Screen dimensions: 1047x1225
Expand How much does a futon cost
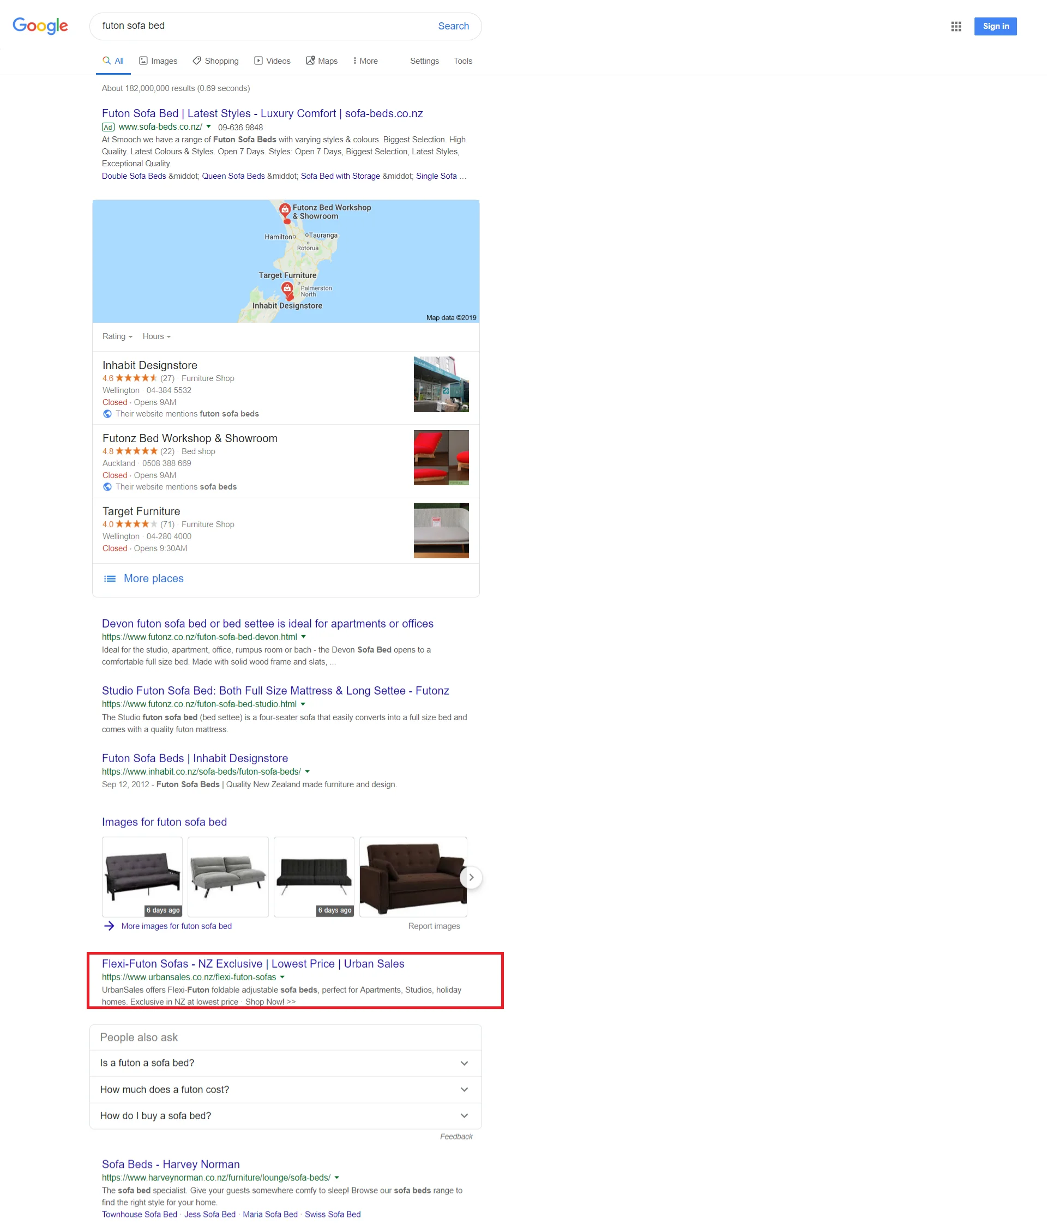click(x=285, y=1090)
